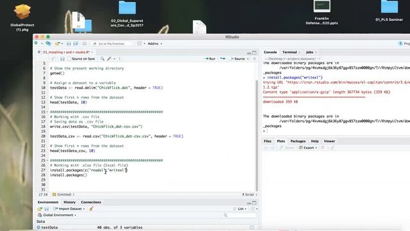Click the New Project icon in main toolbar
The image size is (410, 231).
(48, 44)
